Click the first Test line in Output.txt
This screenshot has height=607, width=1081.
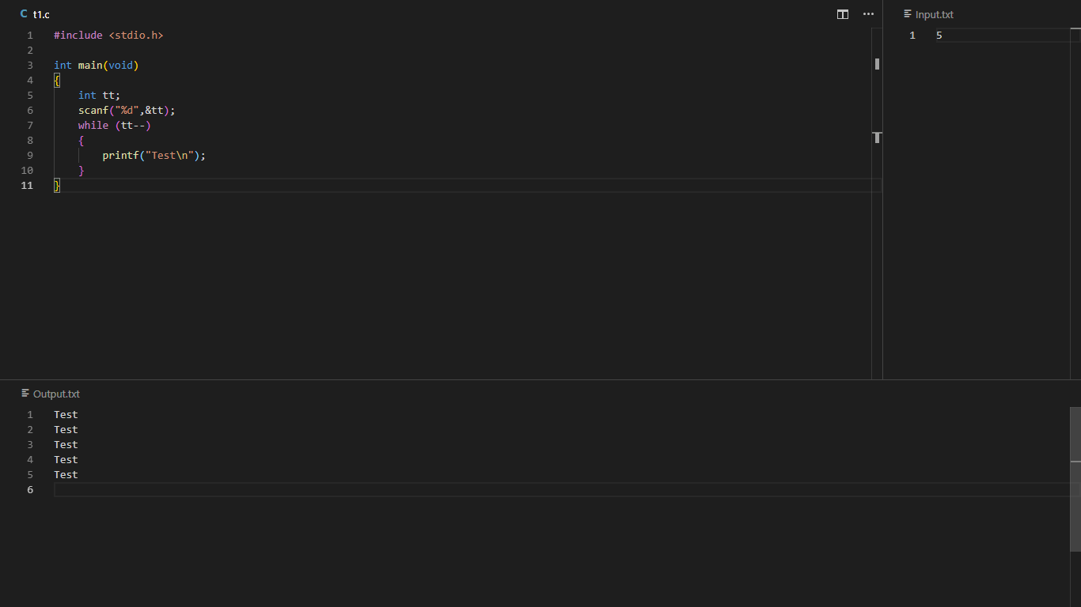(x=66, y=415)
